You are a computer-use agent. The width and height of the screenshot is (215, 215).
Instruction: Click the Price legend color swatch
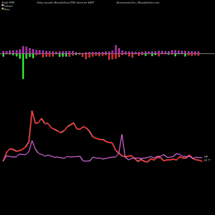tap(3, 9)
